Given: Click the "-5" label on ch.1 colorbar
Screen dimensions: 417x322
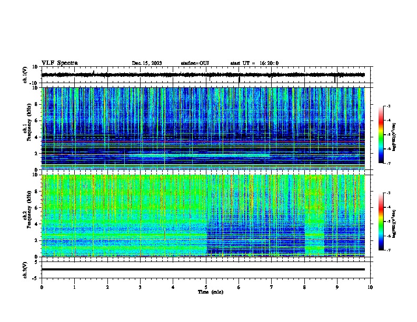Looking at the screenshot, I should 389,135.
